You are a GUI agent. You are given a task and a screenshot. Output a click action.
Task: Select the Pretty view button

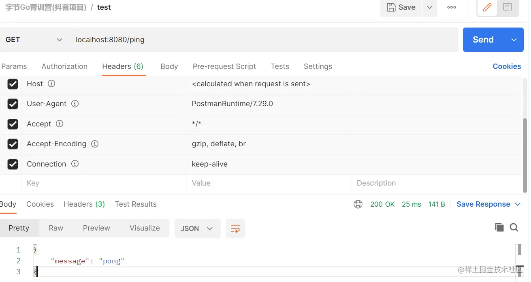pyautogui.click(x=19, y=228)
